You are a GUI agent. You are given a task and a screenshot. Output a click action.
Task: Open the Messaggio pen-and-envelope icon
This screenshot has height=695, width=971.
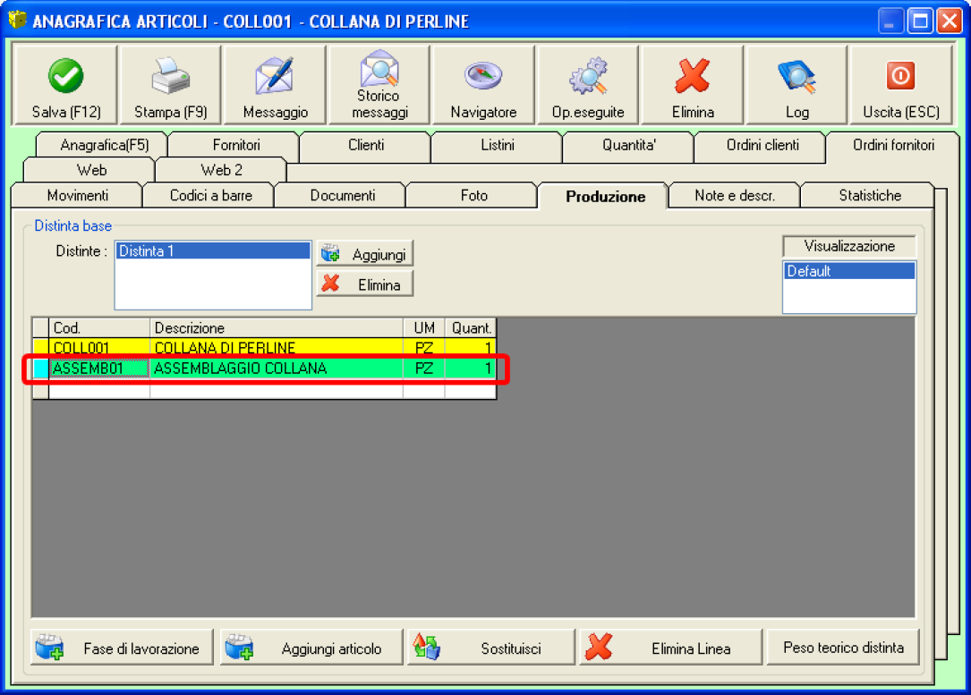tap(275, 78)
